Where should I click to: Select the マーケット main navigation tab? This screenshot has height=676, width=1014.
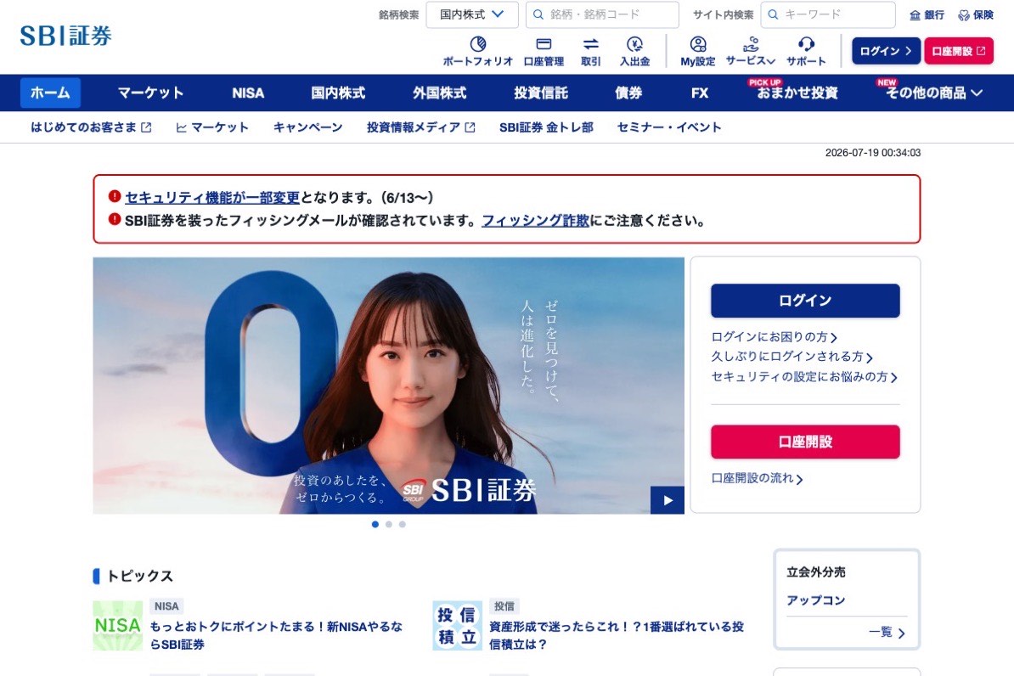click(x=150, y=93)
